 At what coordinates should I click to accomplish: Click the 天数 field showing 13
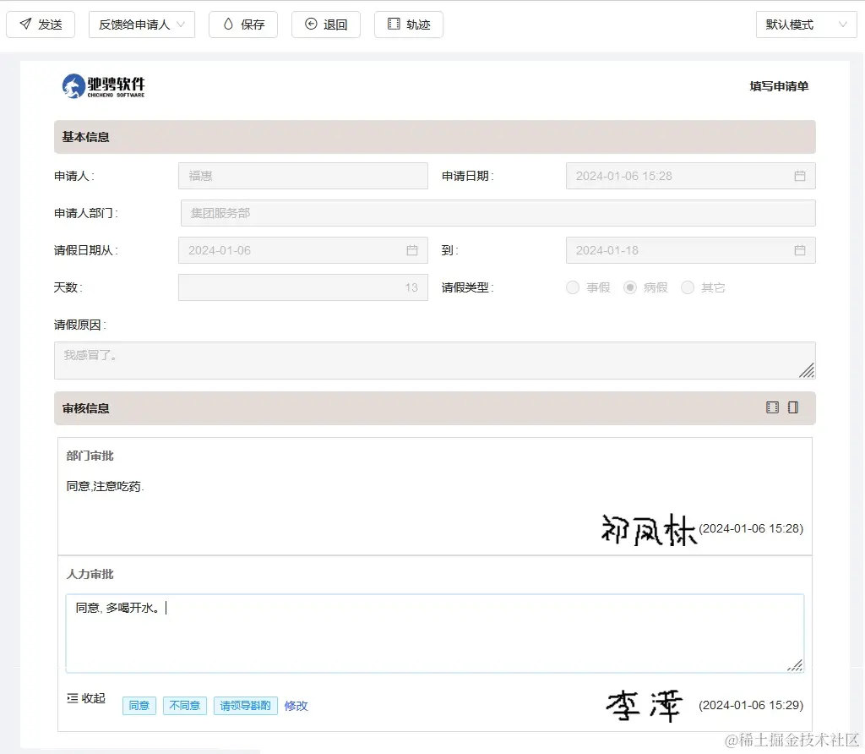coord(303,287)
